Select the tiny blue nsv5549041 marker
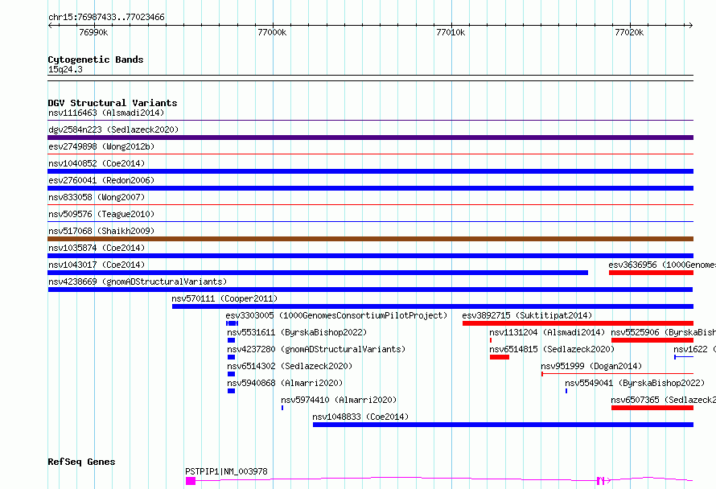 coord(566,391)
